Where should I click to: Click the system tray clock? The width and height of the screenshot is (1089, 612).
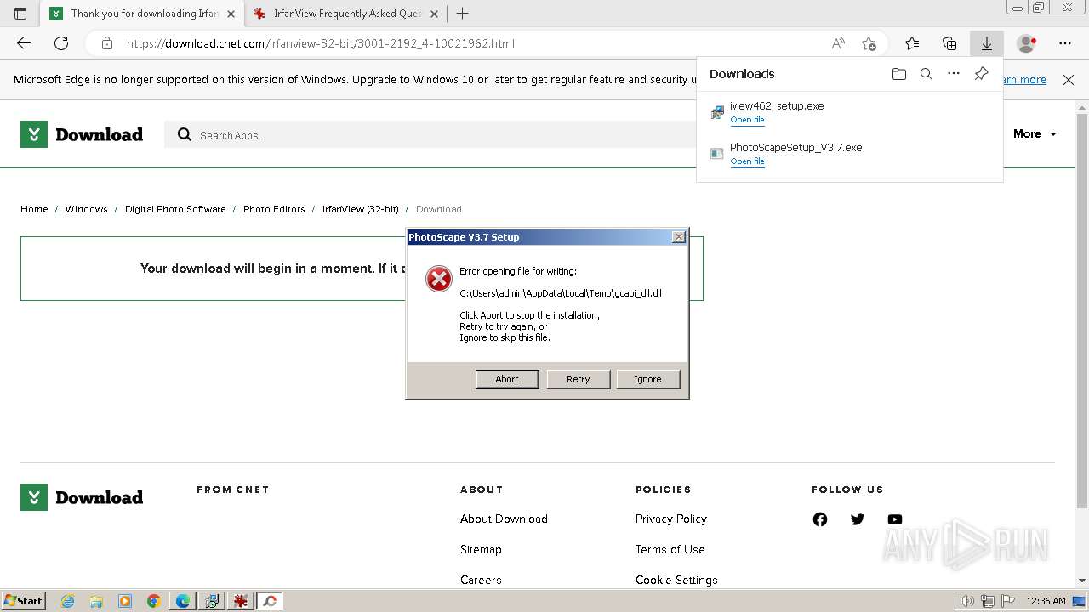click(1046, 601)
